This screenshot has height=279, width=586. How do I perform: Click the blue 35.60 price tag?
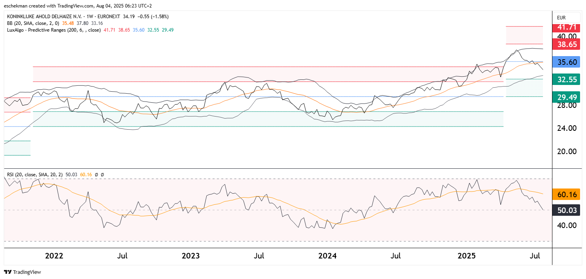point(567,62)
